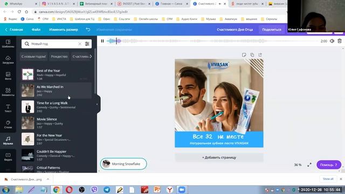The height and width of the screenshot is (194, 345).
Task: Click Show all downloads link
Action: [328, 179]
